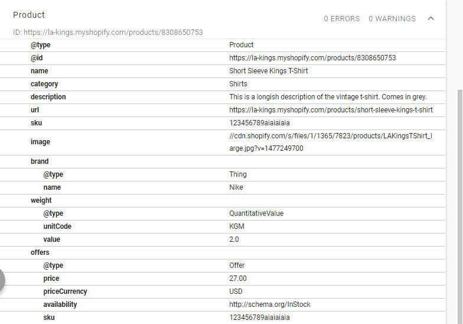
Task: Click the gray circular button at left edge
Action: click(1, 280)
